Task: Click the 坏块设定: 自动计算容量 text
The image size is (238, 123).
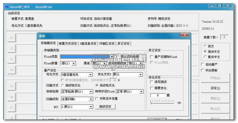Action: 96,19
